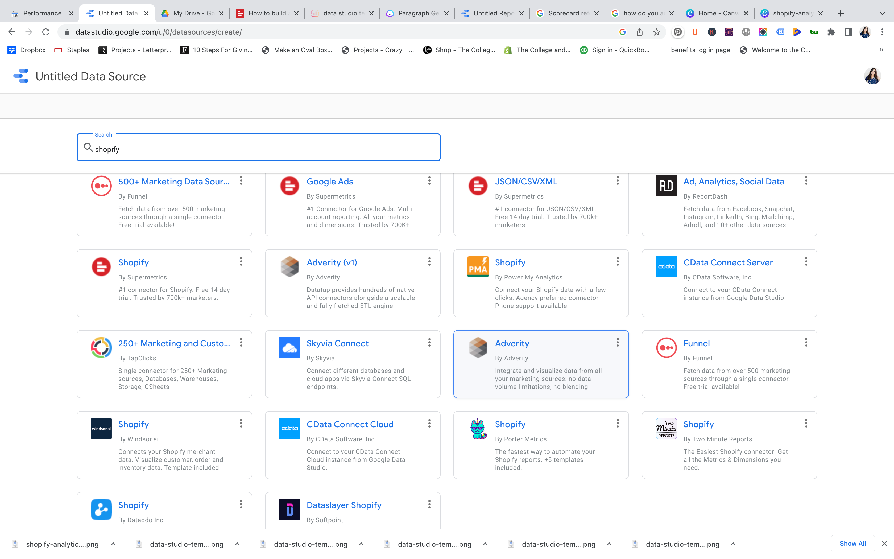894x559 pixels.
Task: Open the tab search chevron in Chrome
Action: tap(882, 13)
